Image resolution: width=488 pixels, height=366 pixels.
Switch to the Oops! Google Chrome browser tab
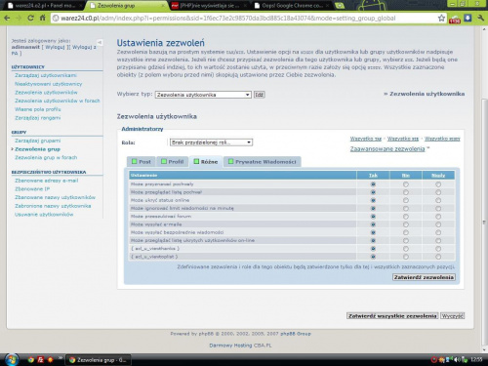pyautogui.click(x=291, y=6)
